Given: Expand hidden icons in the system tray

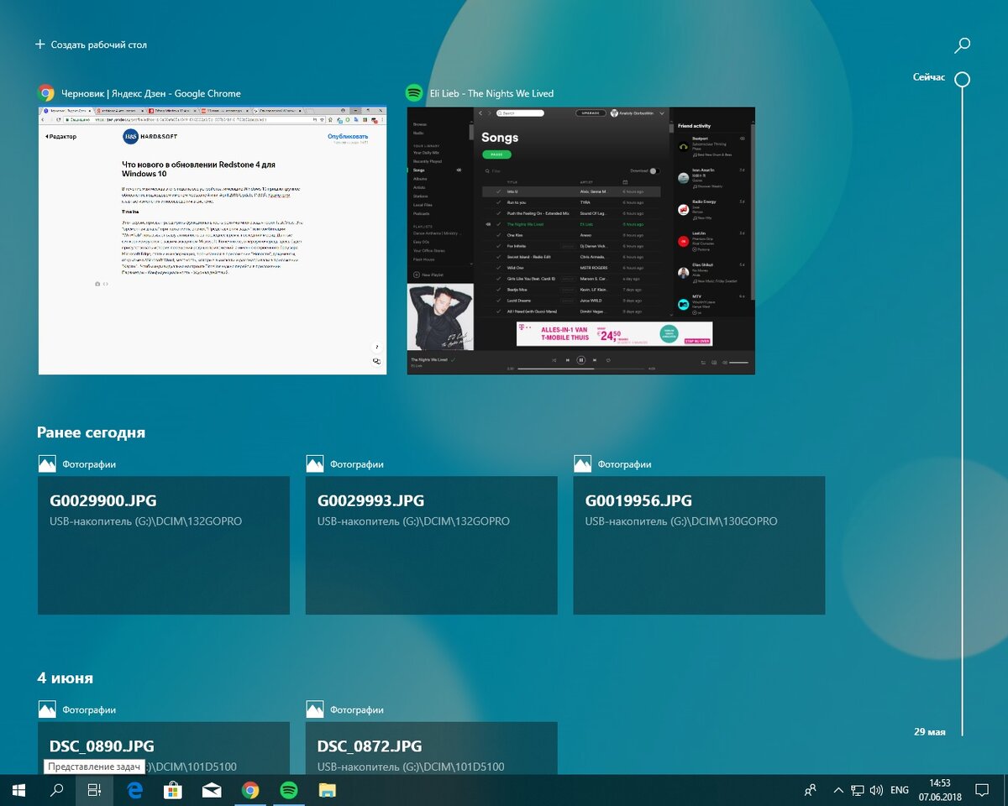Looking at the screenshot, I should pos(838,790).
